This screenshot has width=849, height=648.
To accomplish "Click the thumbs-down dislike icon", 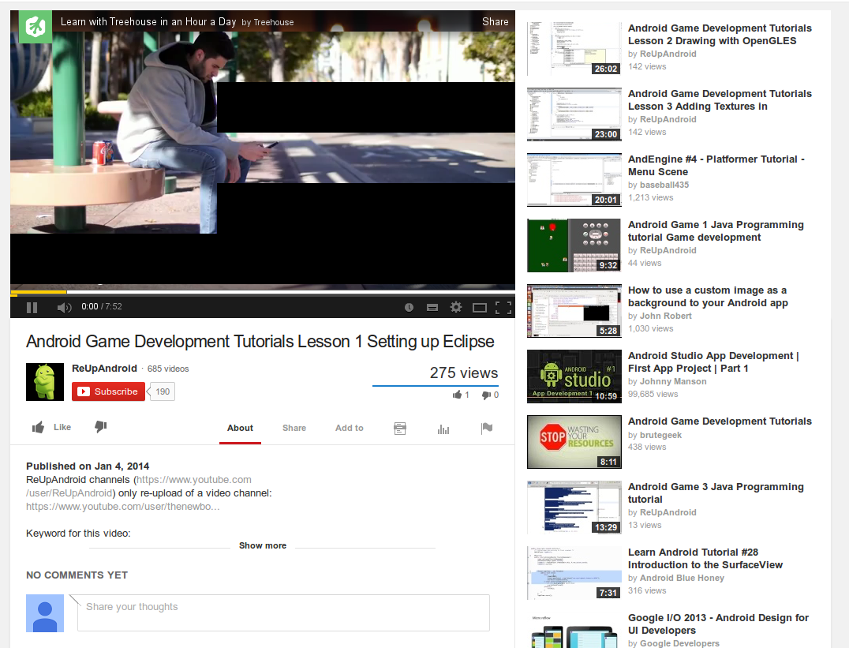I will coord(100,427).
